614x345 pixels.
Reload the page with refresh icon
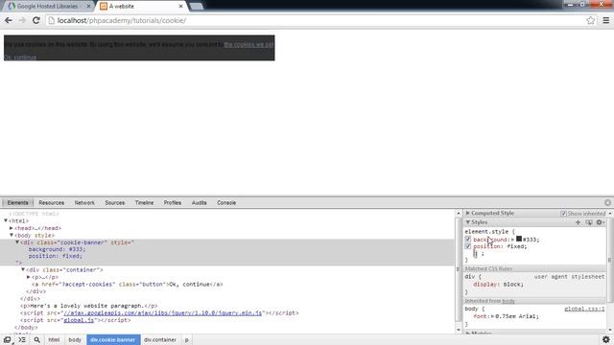click(x=36, y=20)
